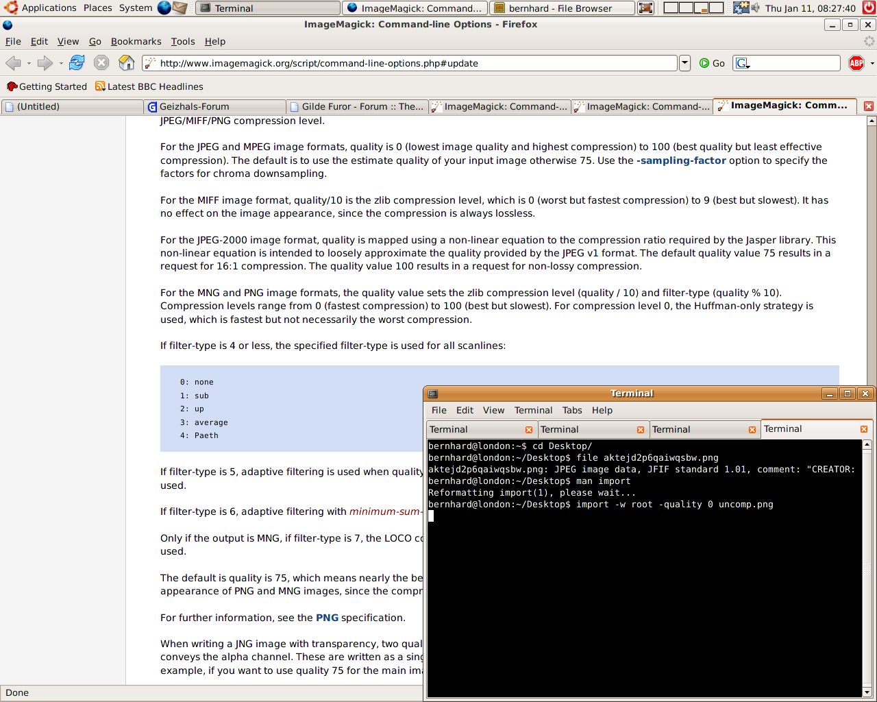The height and width of the screenshot is (702, 877).
Task: Open the GNOME Places menu
Action: 98,8
